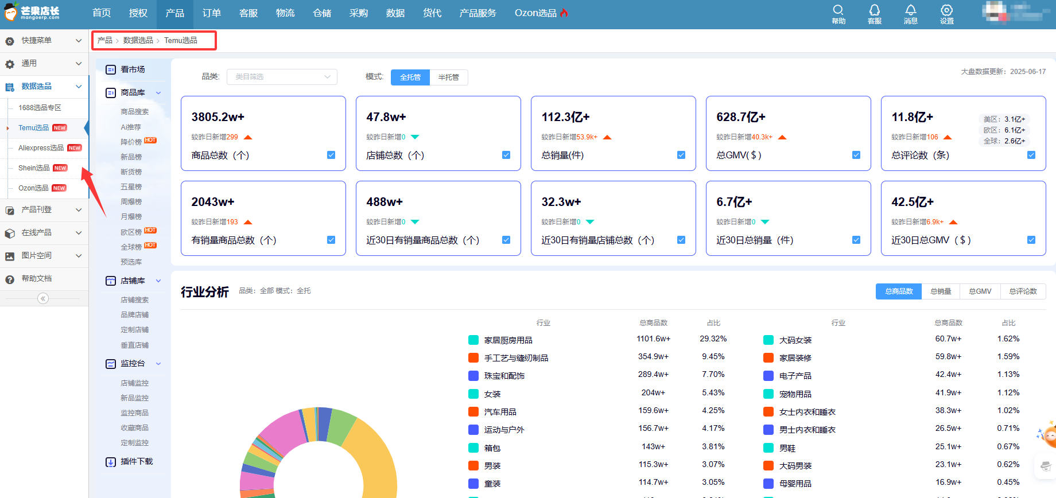
Task: Open Shein选品 in the sidebar
Action: click(34, 168)
